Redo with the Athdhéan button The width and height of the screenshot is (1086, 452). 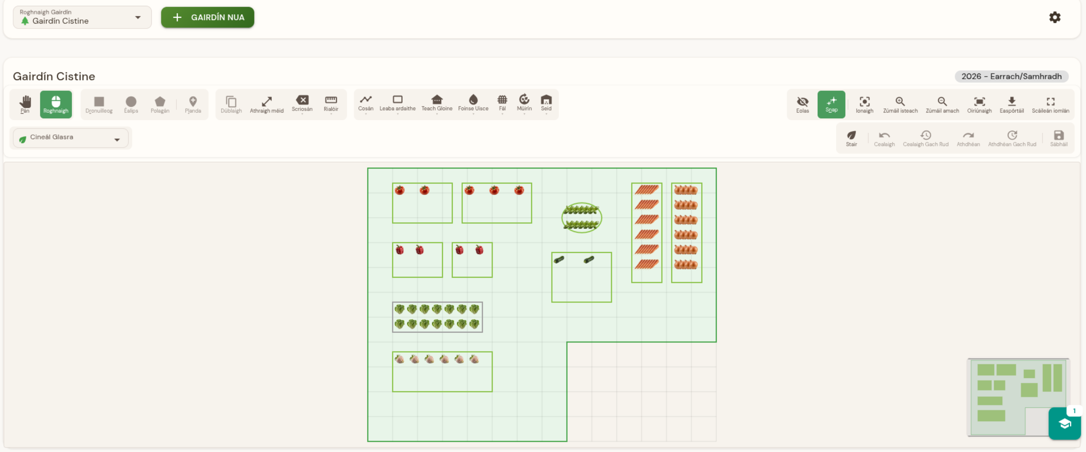(968, 138)
